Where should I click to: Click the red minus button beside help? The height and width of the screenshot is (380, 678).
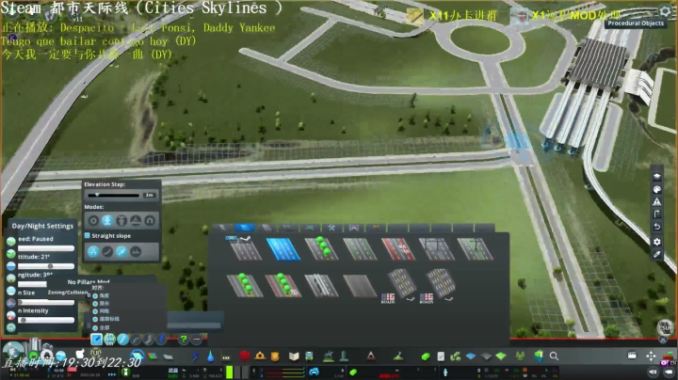[x=196, y=340]
